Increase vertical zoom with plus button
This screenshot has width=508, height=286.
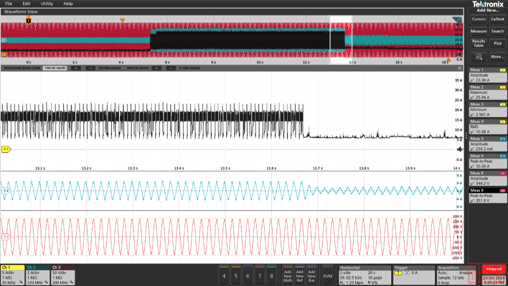pos(156,68)
